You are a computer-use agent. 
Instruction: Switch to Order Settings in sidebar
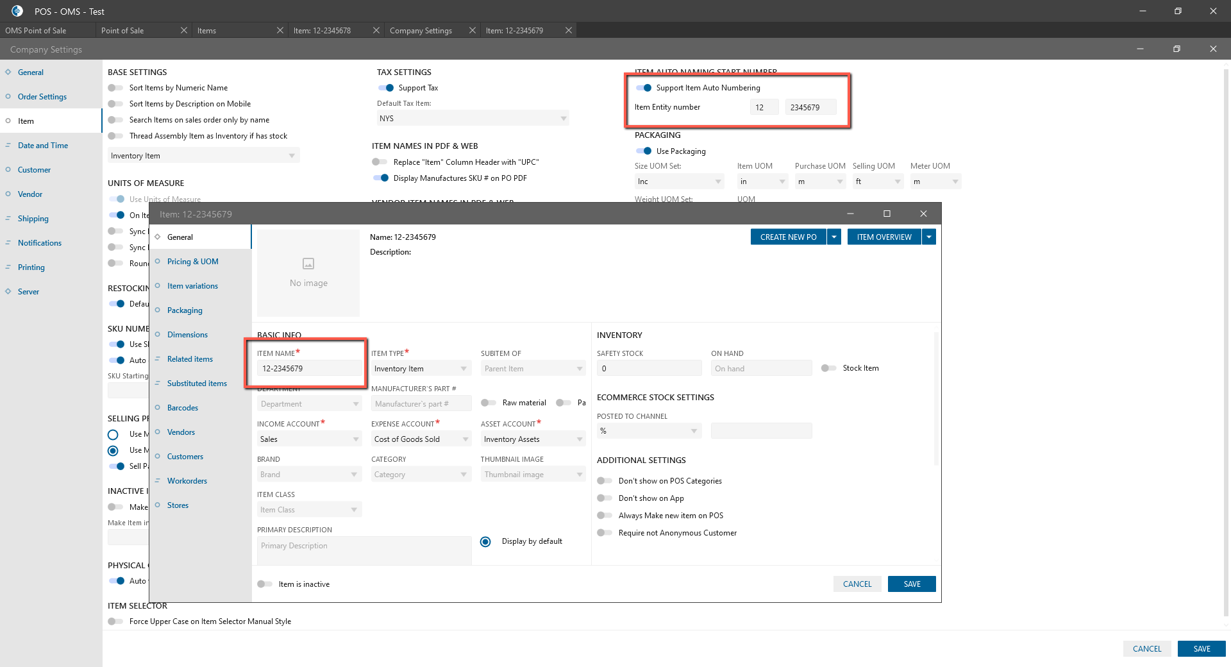pos(42,97)
